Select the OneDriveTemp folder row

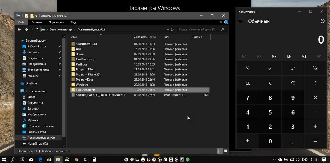[x=140, y=59]
